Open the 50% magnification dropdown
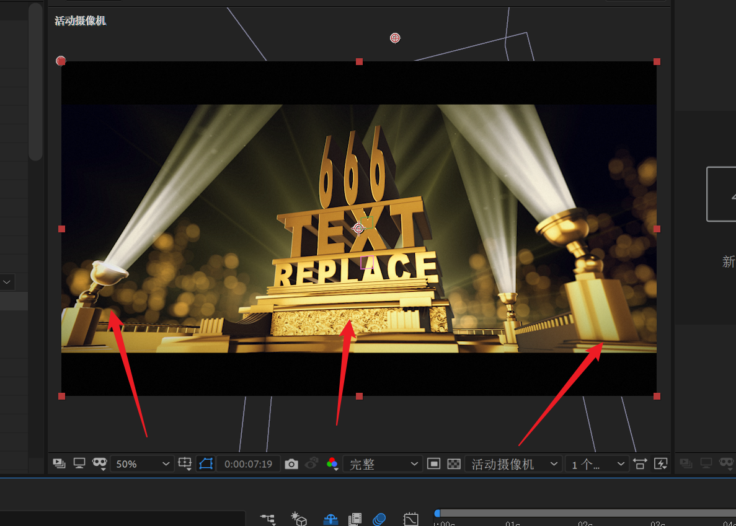 142,464
